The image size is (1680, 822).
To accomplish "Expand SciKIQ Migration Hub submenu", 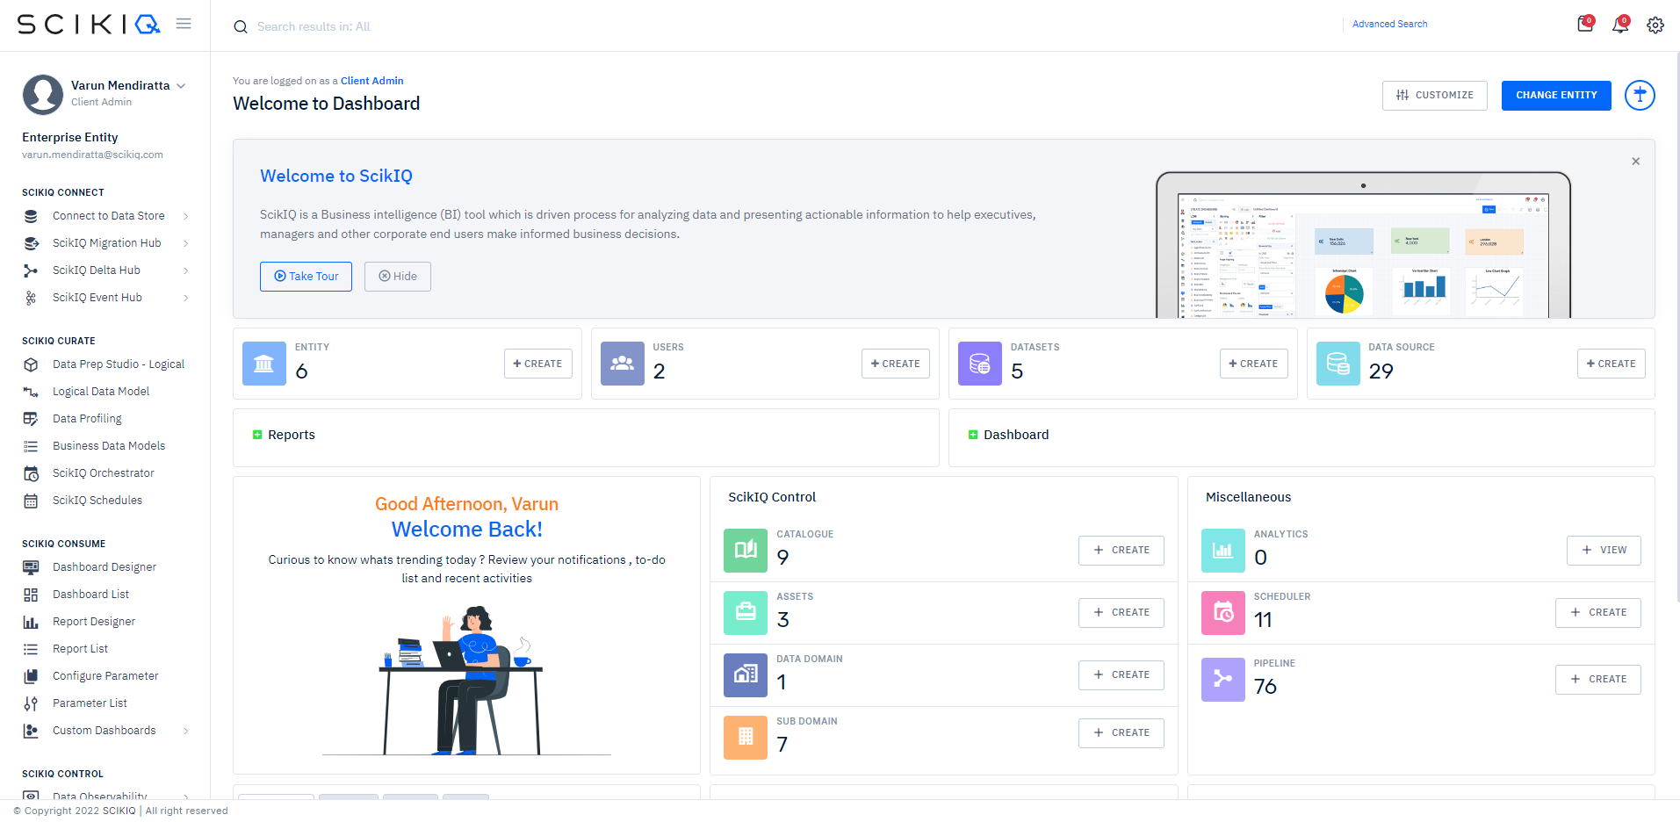I will (x=186, y=243).
